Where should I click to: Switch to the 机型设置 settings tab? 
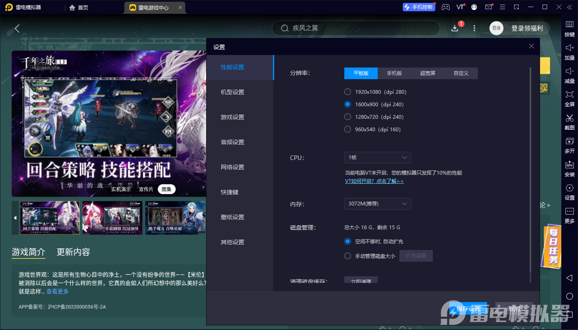coord(232,92)
